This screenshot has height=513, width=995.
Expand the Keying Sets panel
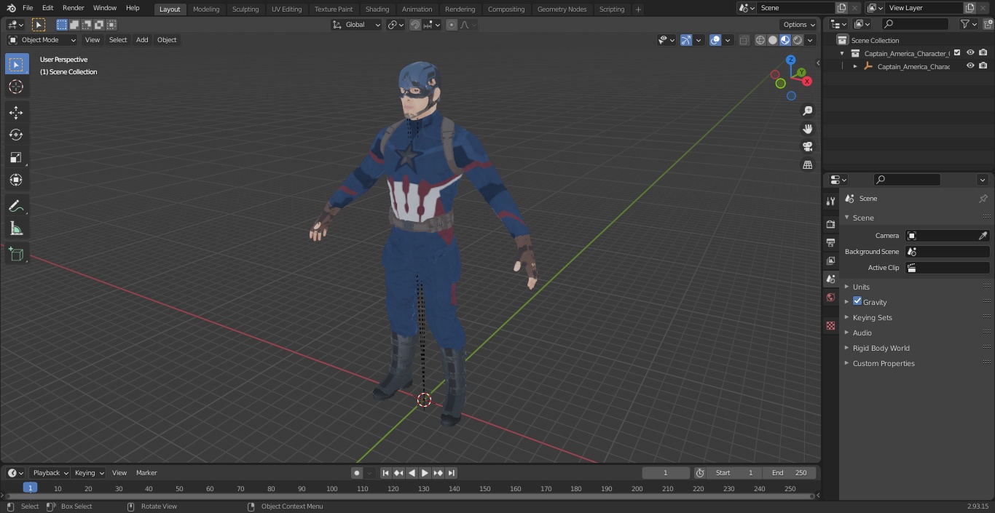(x=873, y=317)
